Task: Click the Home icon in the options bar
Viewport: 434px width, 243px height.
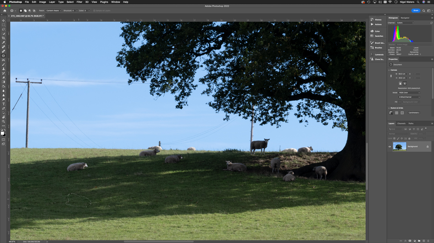Action: (x=5, y=10)
